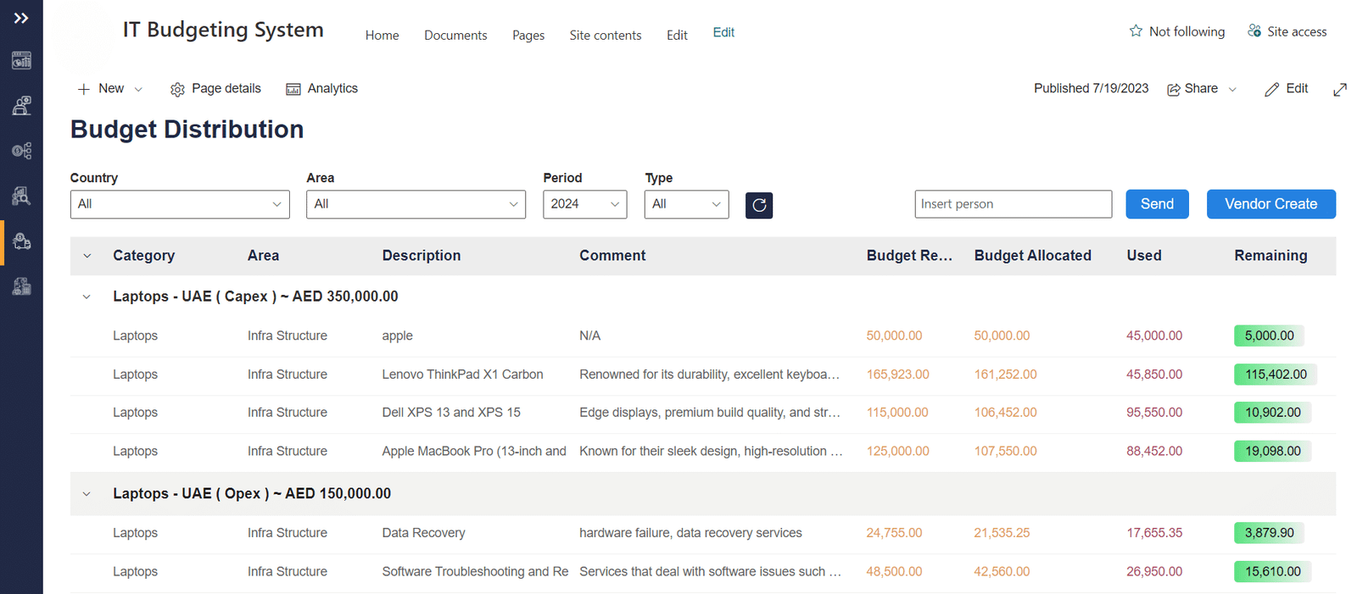The width and height of the screenshot is (1357, 594).
Task: Open Pages in site navigation
Action: coord(528,35)
